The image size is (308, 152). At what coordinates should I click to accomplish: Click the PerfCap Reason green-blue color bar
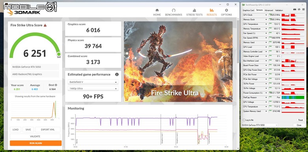pos(293,97)
